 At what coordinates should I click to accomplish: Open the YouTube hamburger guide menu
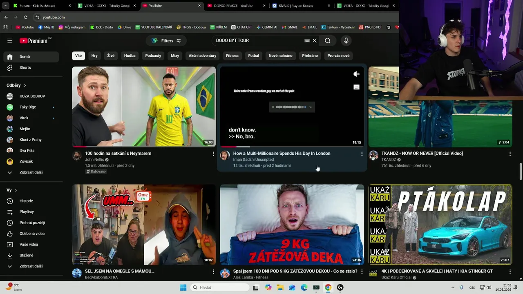tap(10, 40)
